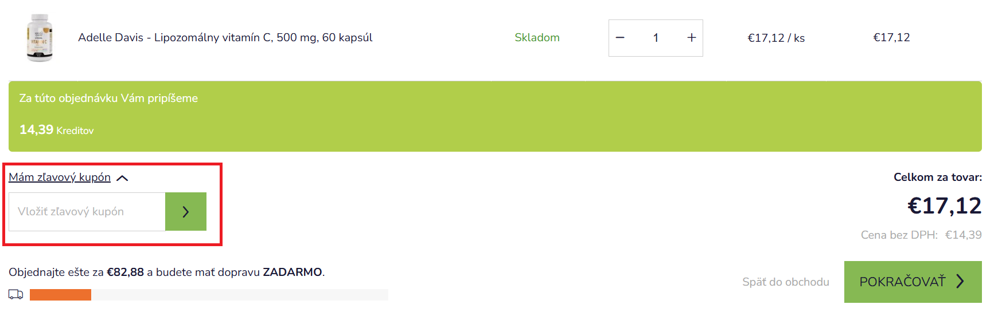Click the vitamin C product thumbnail image

point(40,38)
